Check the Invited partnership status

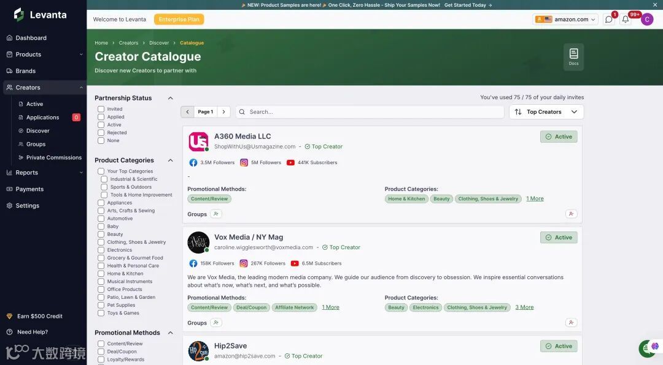coord(101,109)
